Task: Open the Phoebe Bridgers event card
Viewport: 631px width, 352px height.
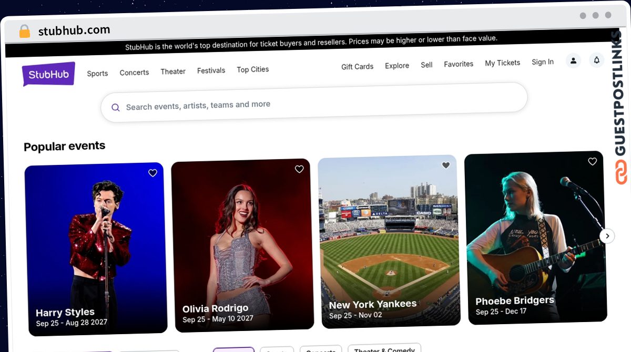Action: (x=535, y=237)
